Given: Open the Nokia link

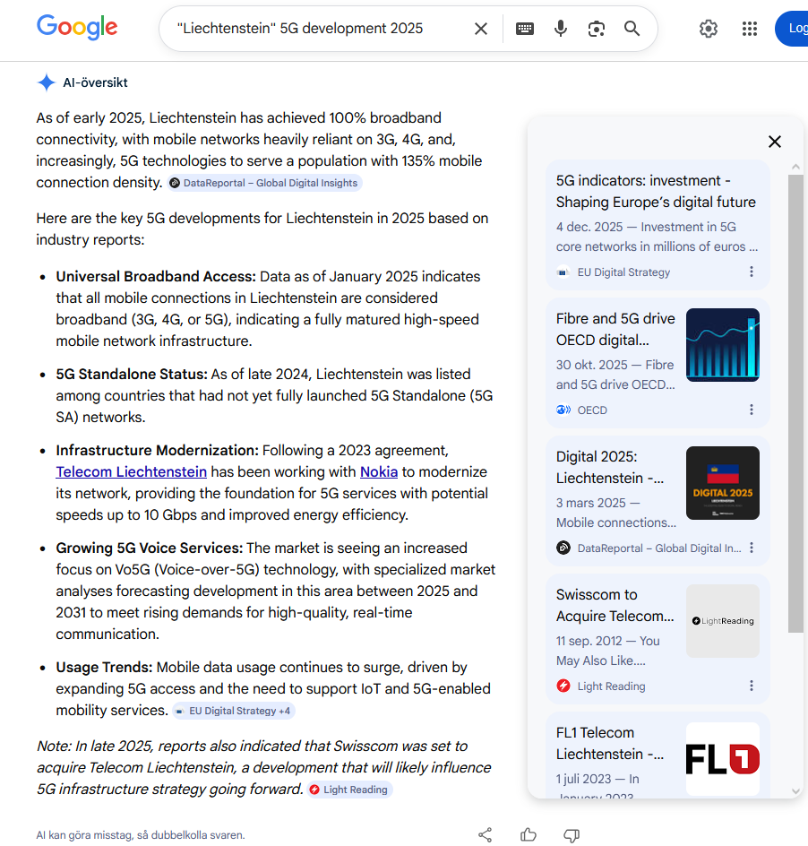Looking at the screenshot, I should click(379, 471).
